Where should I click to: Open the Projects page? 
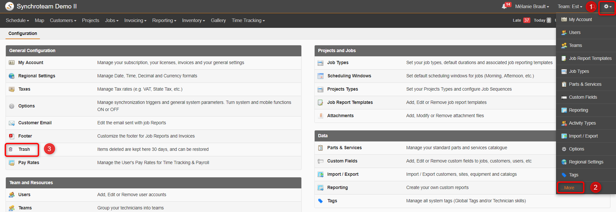click(x=91, y=20)
